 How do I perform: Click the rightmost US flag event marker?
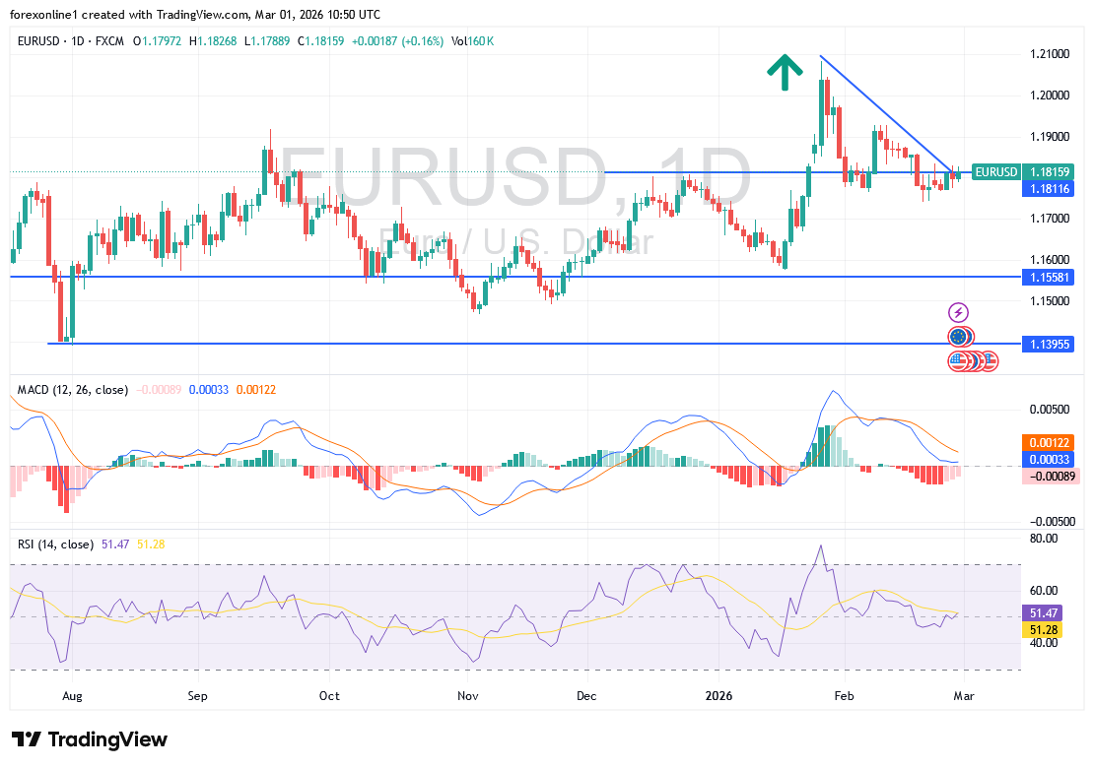coord(990,361)
